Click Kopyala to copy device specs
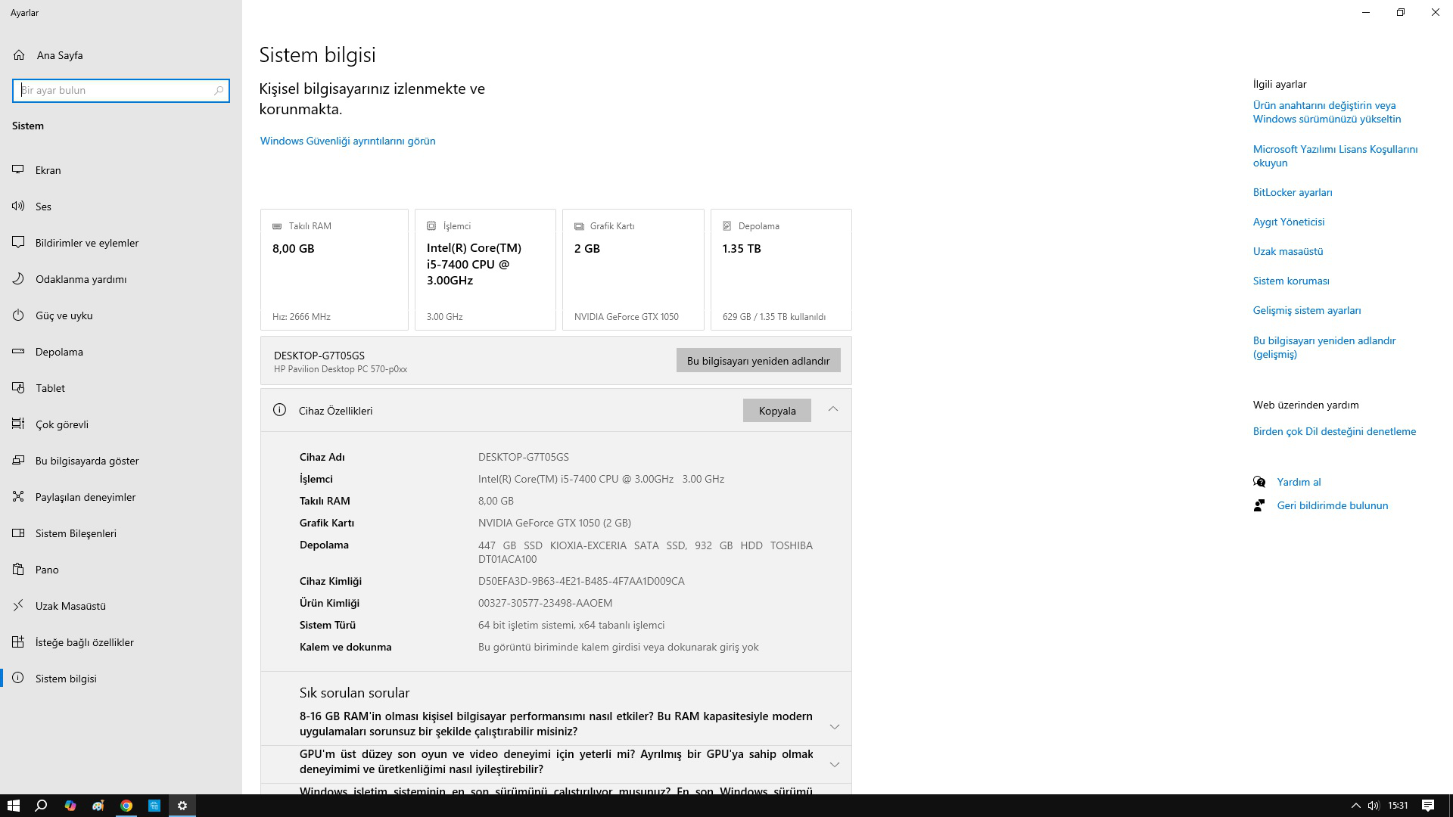Screen dimensions: 1453x817 [776, 411]
